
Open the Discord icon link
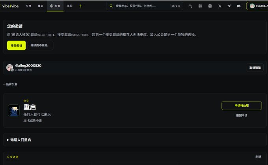coord(238,6)
